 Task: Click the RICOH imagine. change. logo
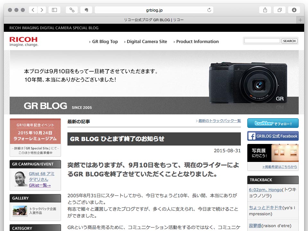[x=24, y=41]
